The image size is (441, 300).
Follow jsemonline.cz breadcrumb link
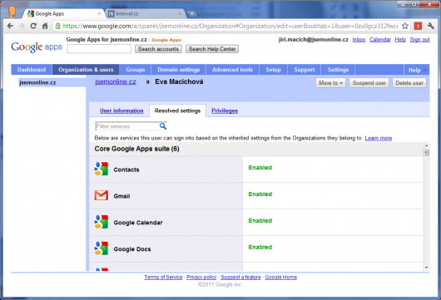[x=116, y=81]
